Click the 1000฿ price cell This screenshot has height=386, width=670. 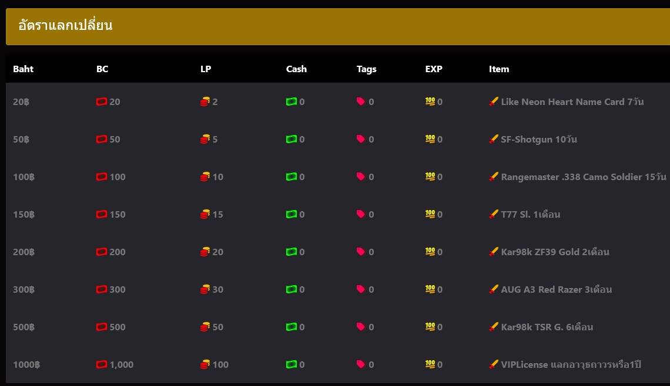point(26,364)
